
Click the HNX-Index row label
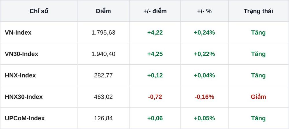pos(20,75)
